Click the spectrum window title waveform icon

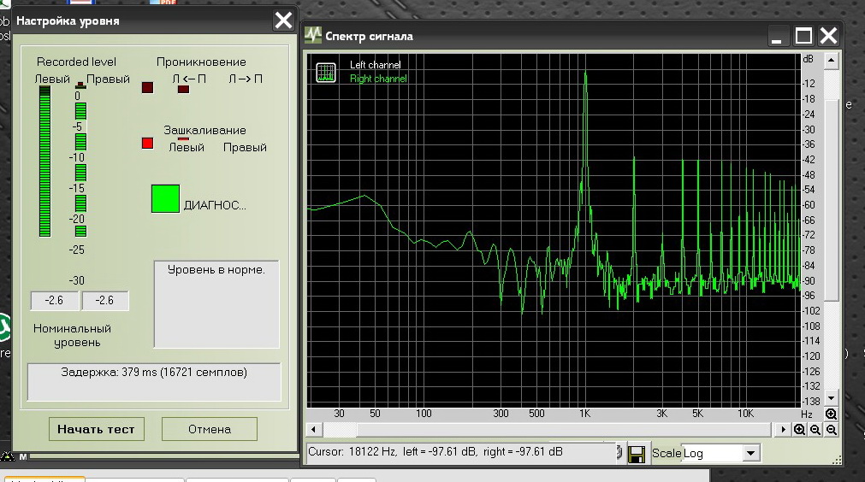tap(313, 35)
